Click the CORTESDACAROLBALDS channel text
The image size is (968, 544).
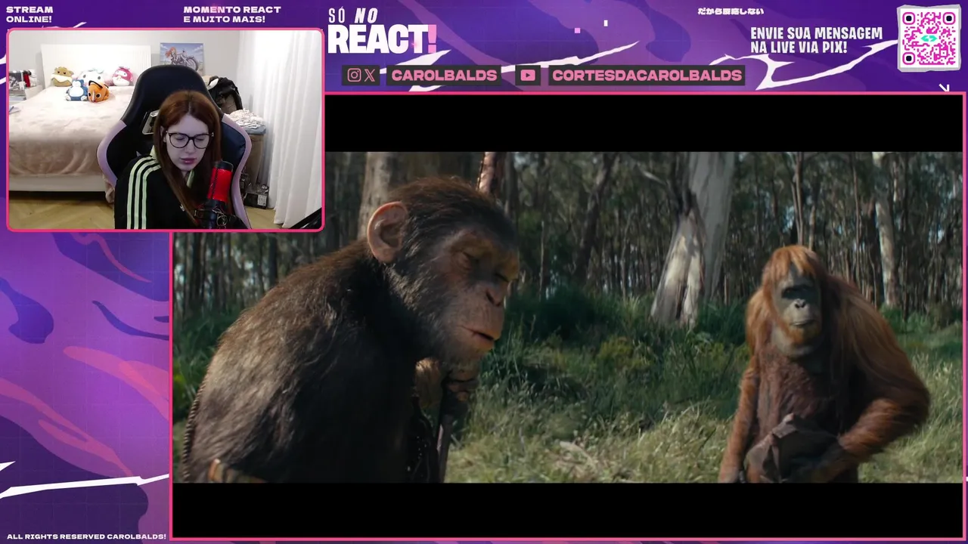click(647, 75)
